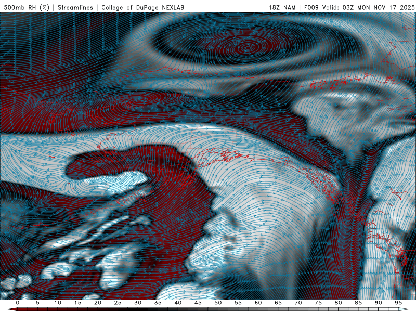Click the '20' colorbar label
Viewport: 416px width, 312px height.
98,303
